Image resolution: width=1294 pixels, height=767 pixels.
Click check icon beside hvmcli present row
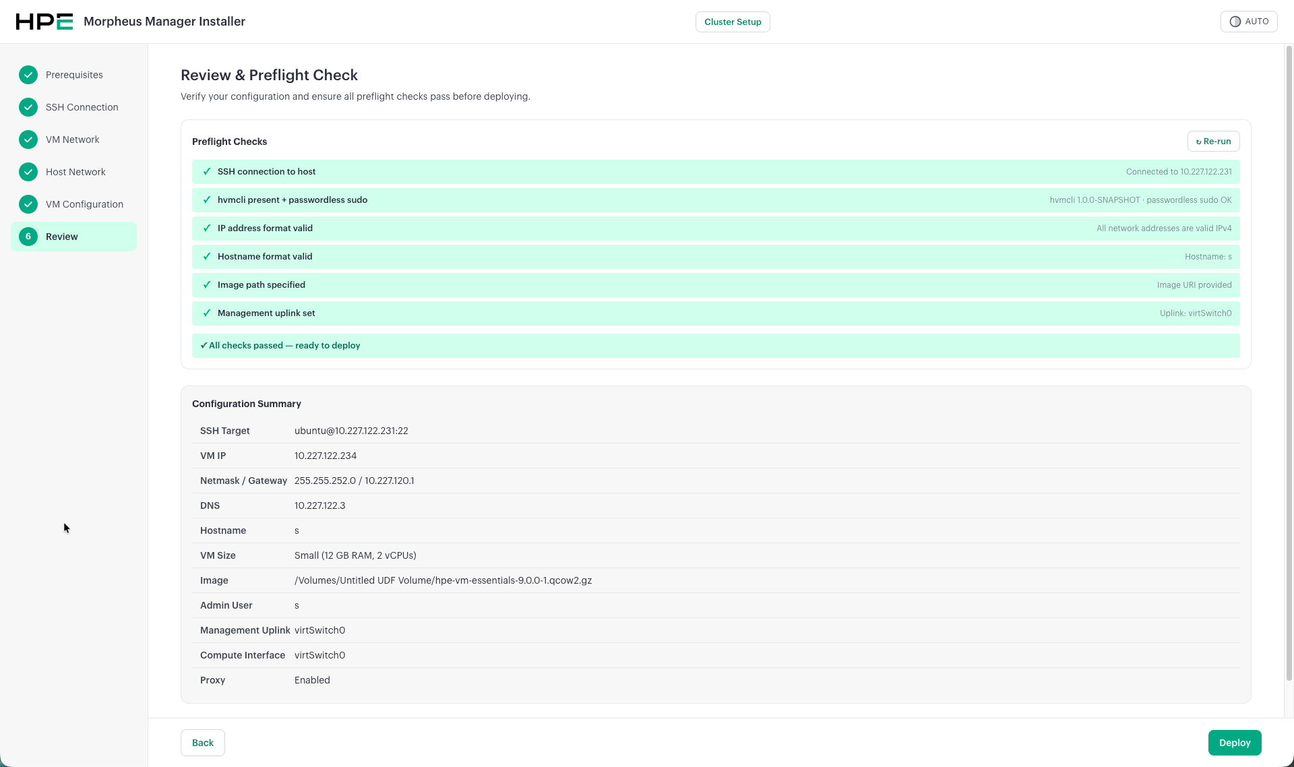point(207,200)
